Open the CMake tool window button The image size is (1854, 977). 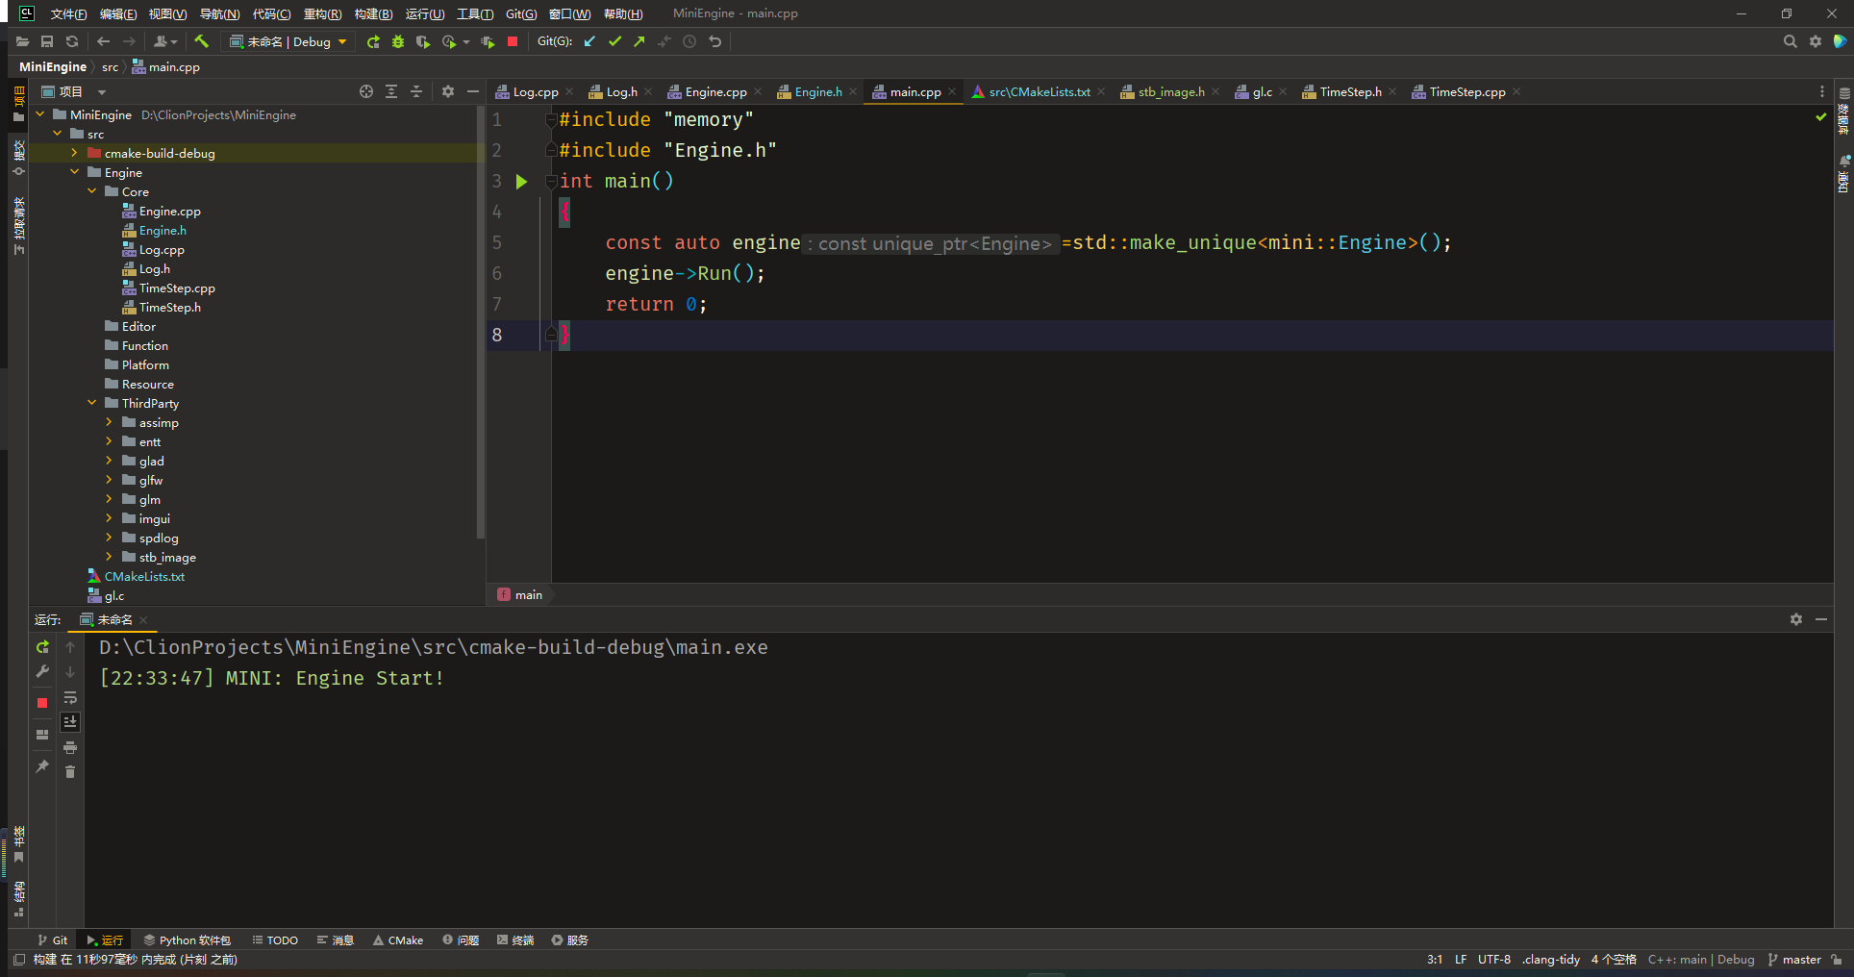(x=398, y=940)
